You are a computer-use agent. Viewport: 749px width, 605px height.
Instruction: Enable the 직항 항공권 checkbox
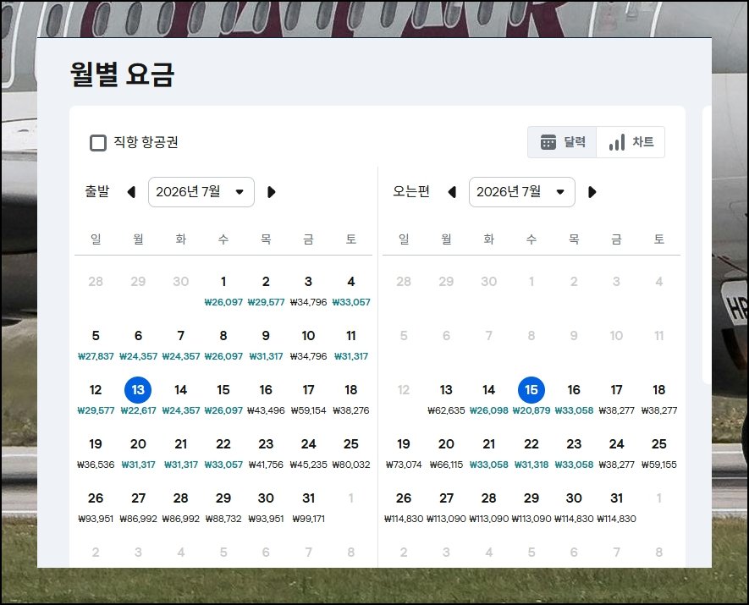pyautogui.click(x=98, y=142)
